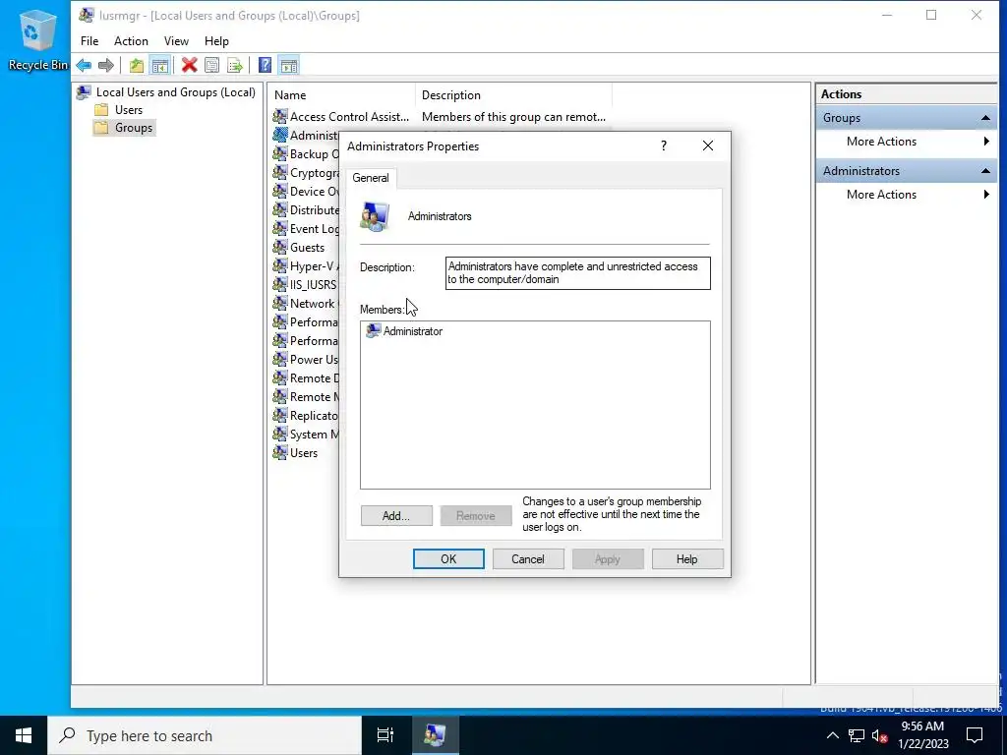Screen dimensions: 1007x755
Task: Open Task View on the taskbar
Action: 385,735
